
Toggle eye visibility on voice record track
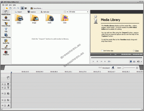tap(2, 106)
